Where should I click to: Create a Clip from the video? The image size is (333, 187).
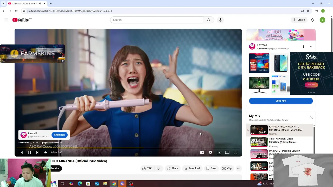[x=227, y=168]
